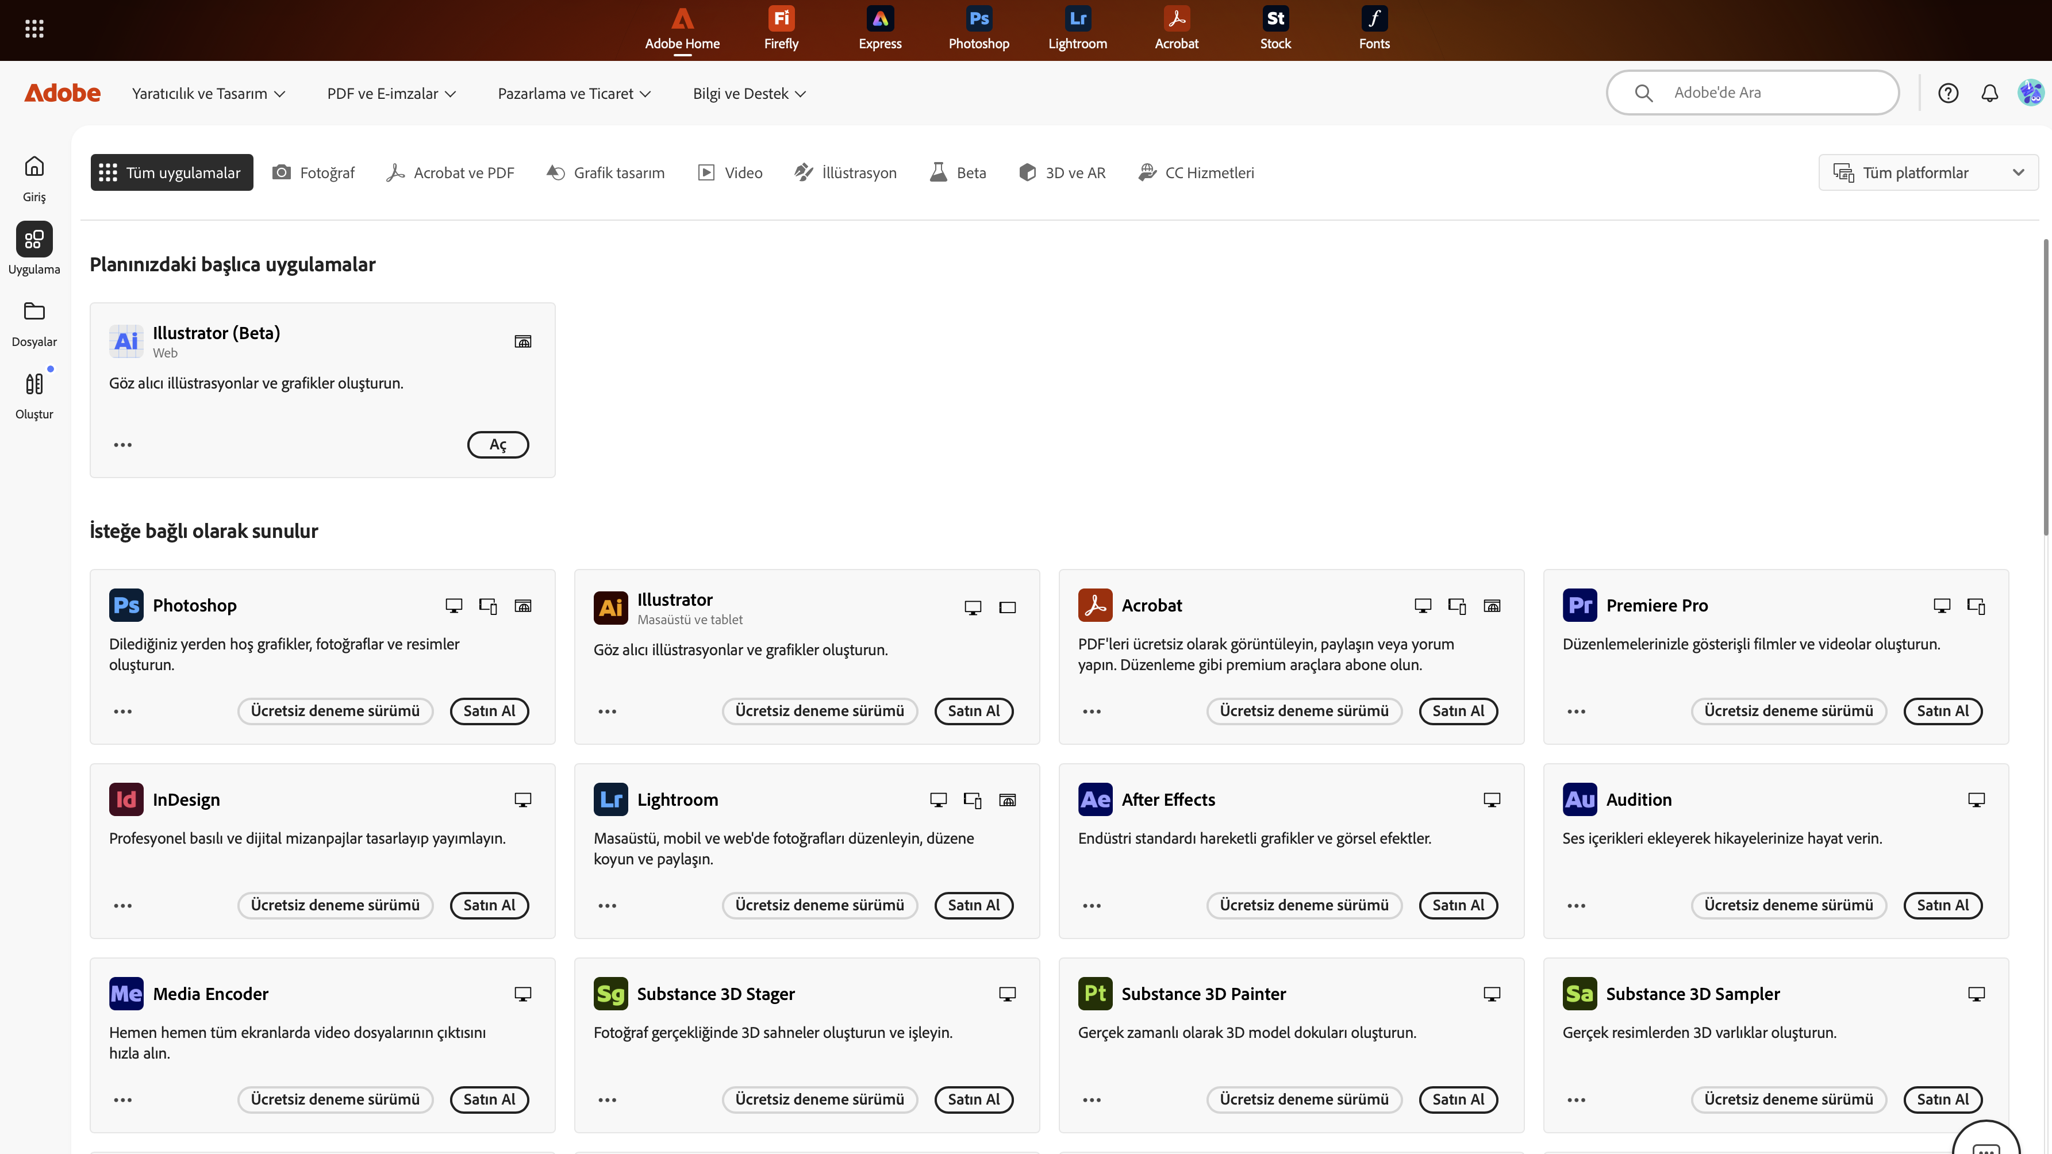
Task: Expand Pazarlama ve Ticaret menu
Action: click(x=574, y=94)
